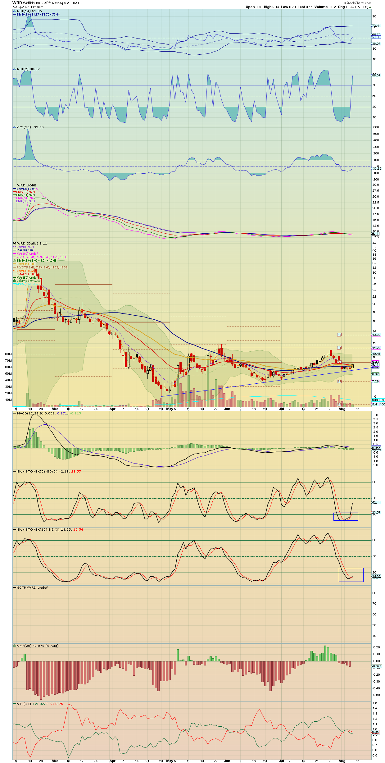Click the icon beside the CCI(20) -33.35 label

click(x=15, y=127)
